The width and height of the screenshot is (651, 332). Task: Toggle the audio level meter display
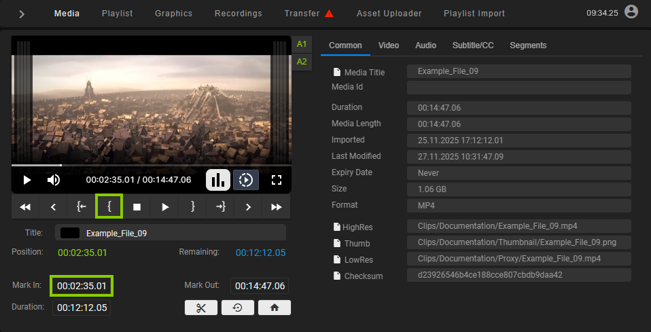(217, 180)
